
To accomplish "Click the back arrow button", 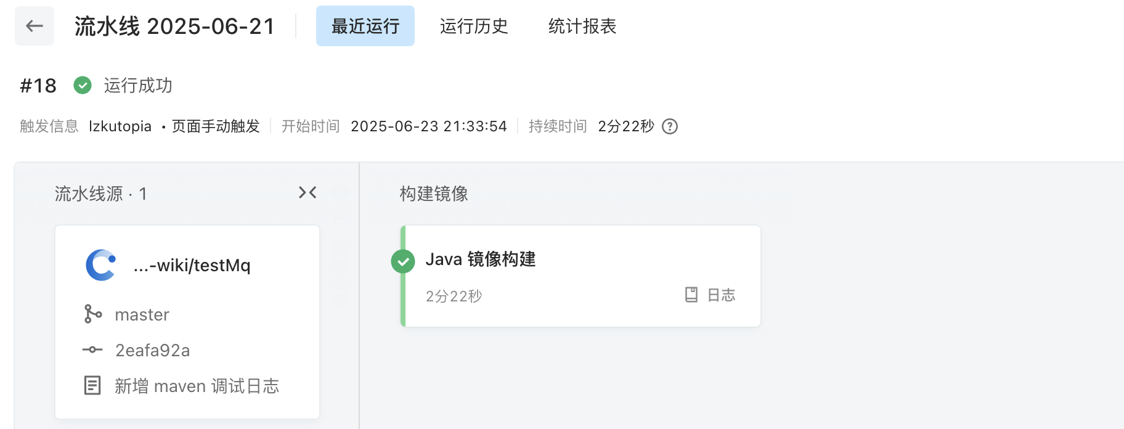I will [x=35, y=26].
